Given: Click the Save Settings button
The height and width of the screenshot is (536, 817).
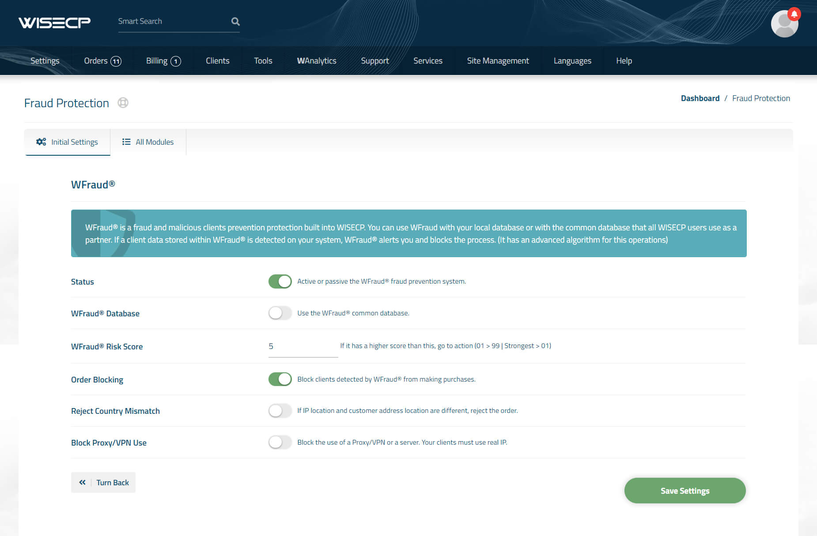Looking at the screenshot, I should pyautogui.click(x=685, y=491).
